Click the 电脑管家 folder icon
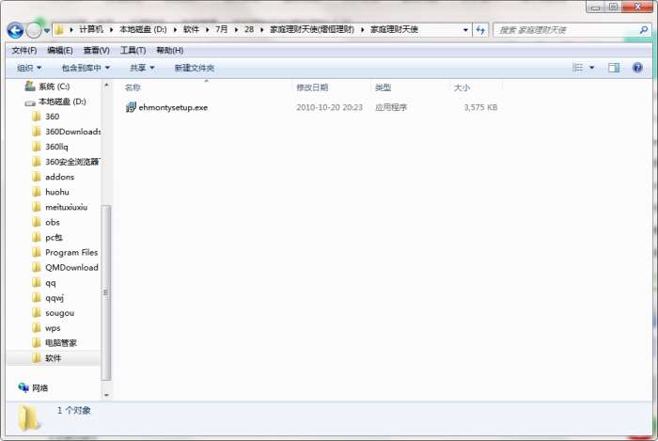Viewport: 658px width, 441px height. 37,343
